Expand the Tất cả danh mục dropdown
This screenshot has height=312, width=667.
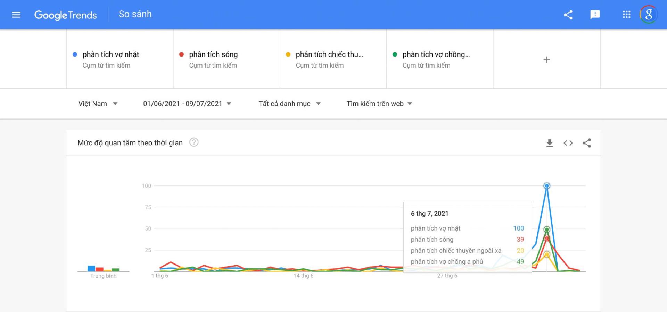[x=289, y=104]
